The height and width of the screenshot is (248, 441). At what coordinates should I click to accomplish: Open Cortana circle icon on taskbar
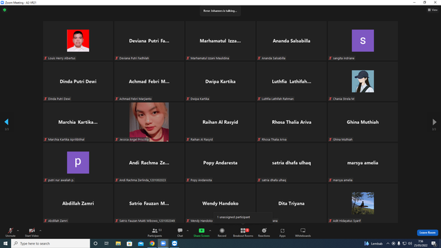tap(95, 243)
